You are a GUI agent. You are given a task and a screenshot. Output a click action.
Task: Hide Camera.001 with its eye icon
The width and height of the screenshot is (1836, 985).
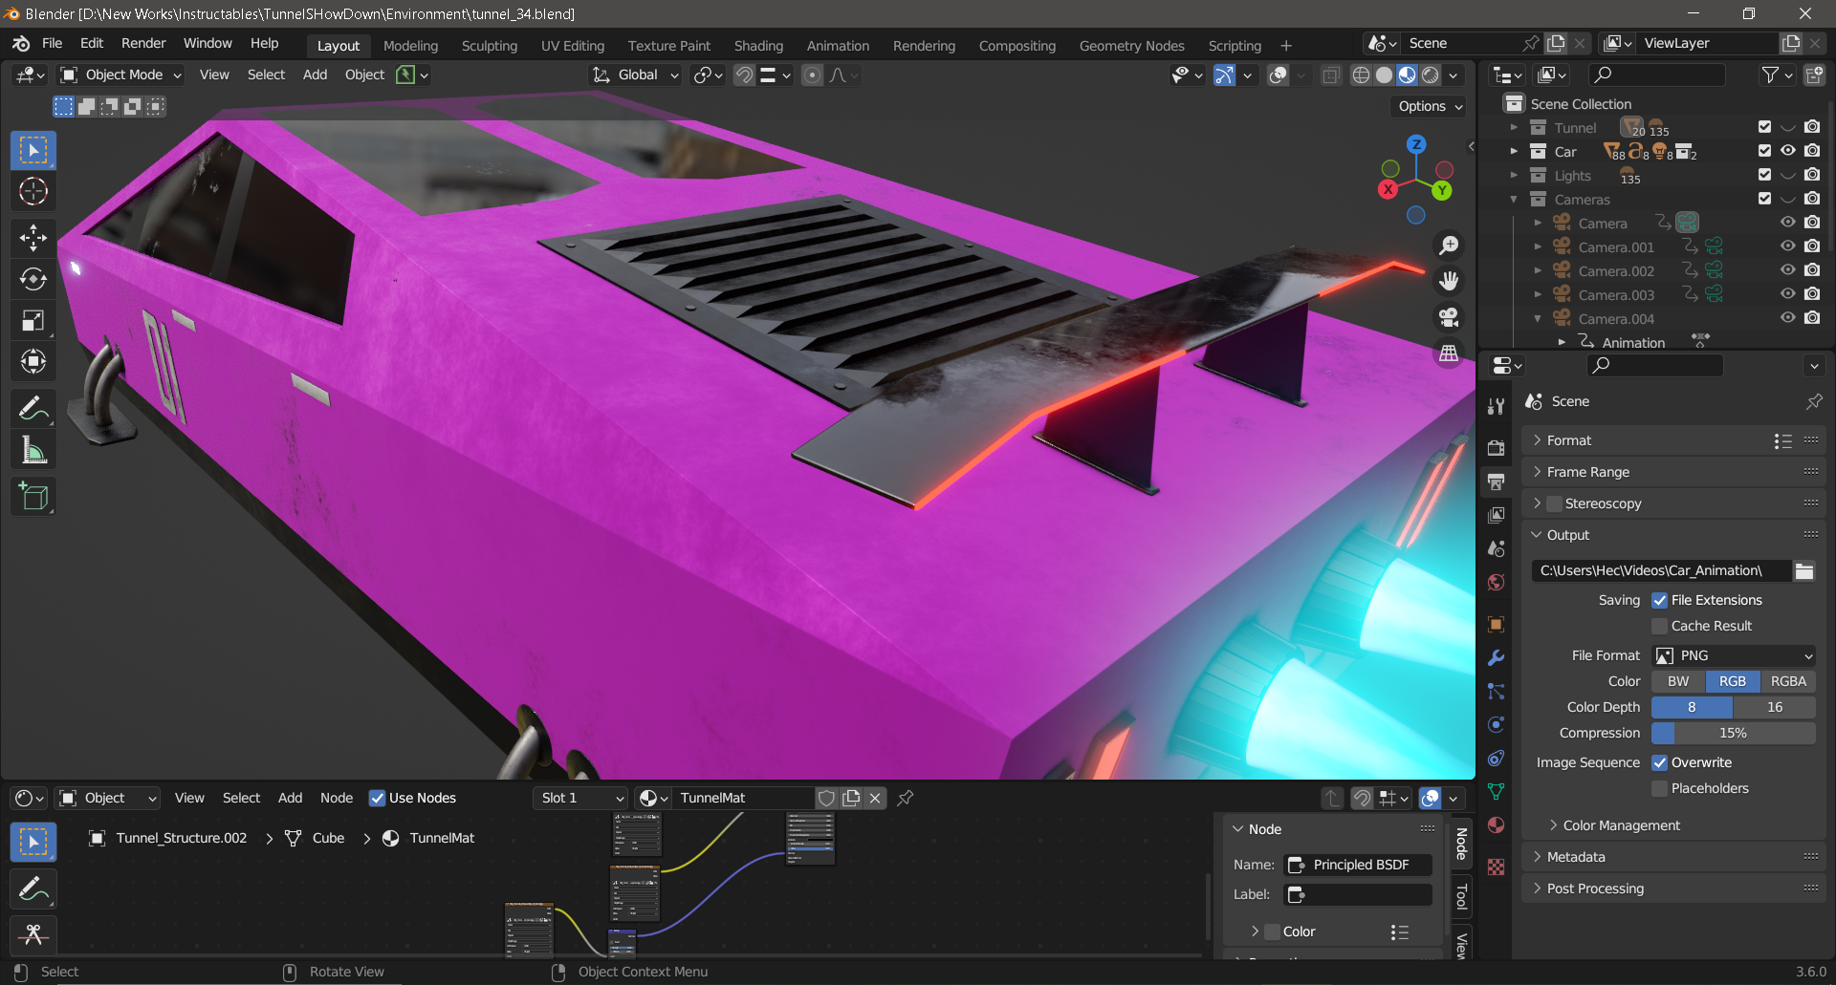click(1787, 246)
